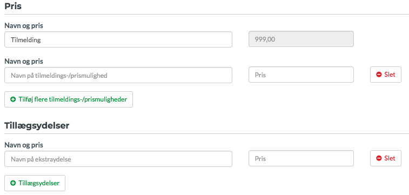Remove the ekstraydelse row using Slet
The image size is (409, 195).
click(x=386, y=158)
